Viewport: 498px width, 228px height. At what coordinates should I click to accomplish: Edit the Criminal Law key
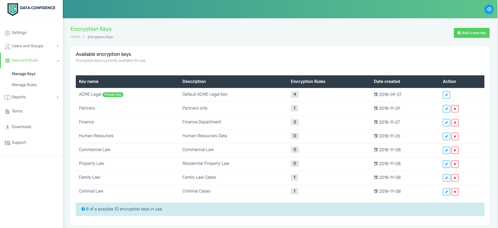(446, 192)
